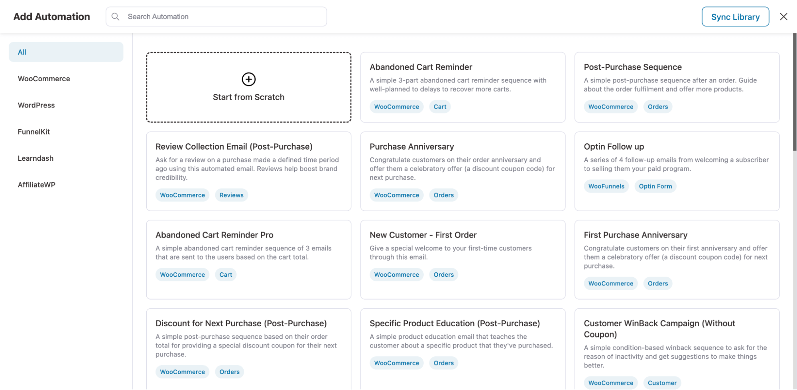Click WooCommerce tag on Review Collection Email card
The height and width of the screenshot is (390, 797).
pos(182,195)
